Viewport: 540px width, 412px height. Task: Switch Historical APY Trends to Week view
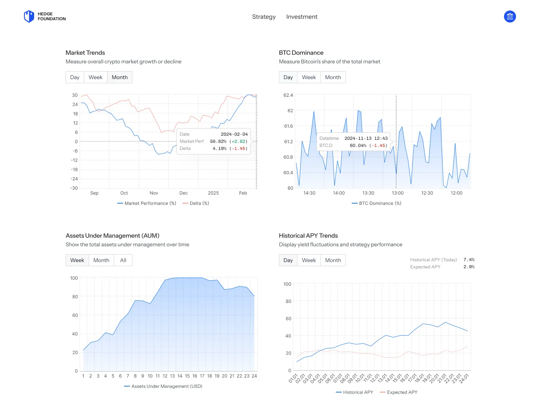(x=309, y=260)
